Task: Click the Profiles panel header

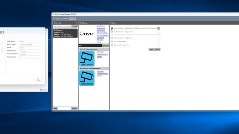Action: [174, 23]
